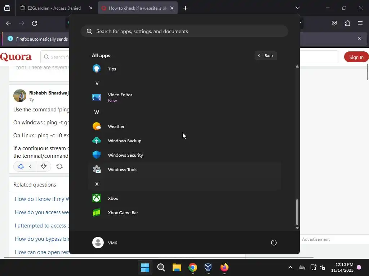This screenshot has height=276, width=369.
Task: Click the Quora logo
Action: point(16,57)
